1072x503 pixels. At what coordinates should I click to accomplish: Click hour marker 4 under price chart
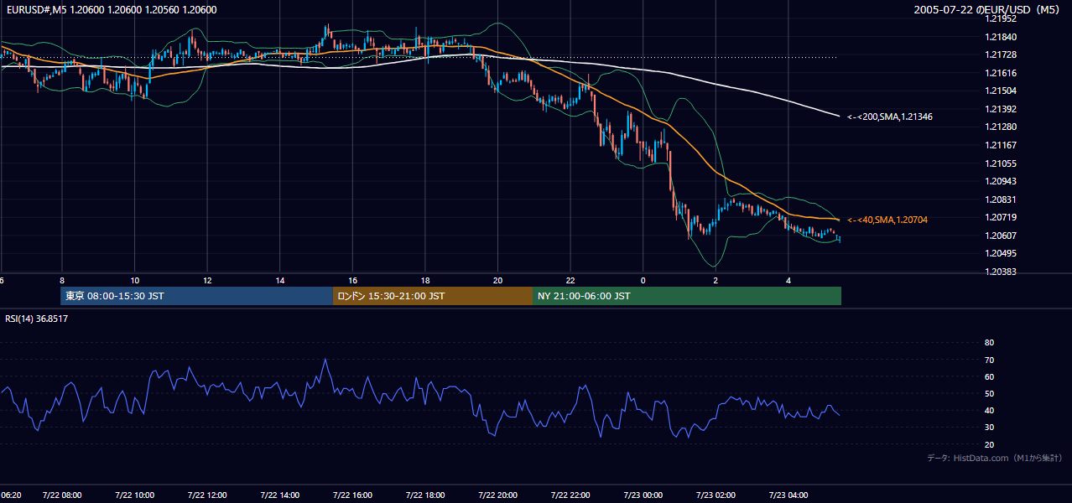tap(788, 280)
